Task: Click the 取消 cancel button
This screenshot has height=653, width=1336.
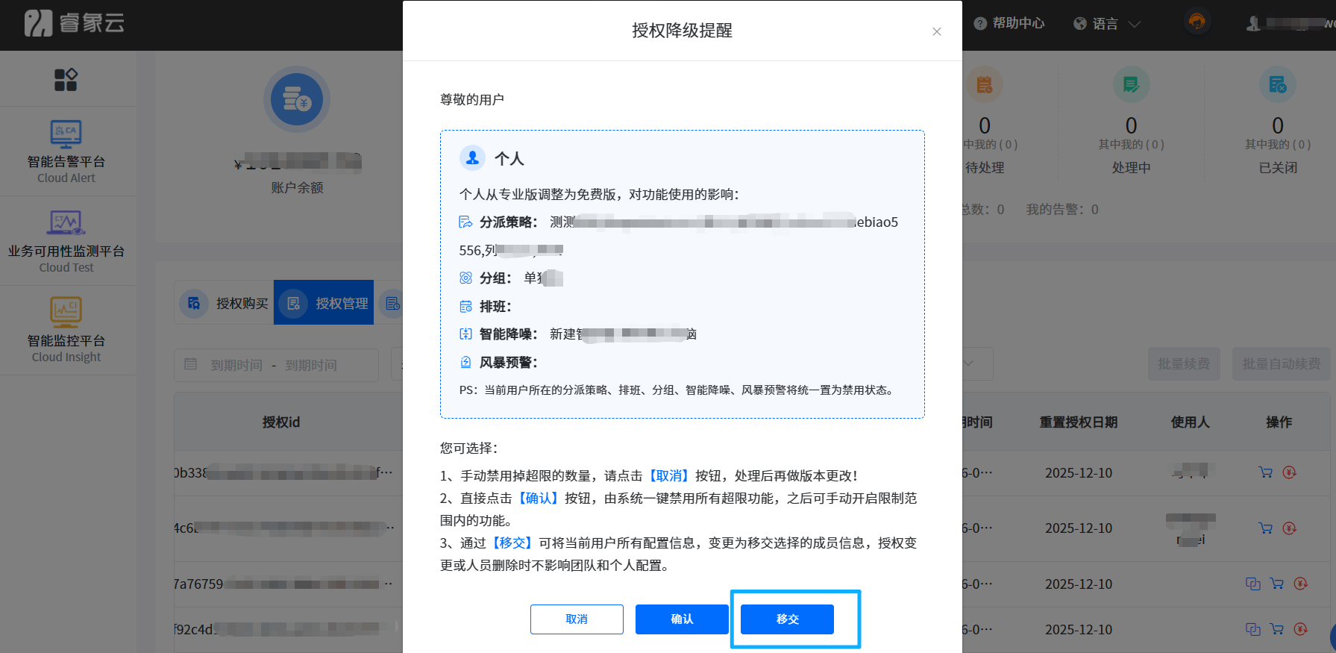Action: coord(577,619)
